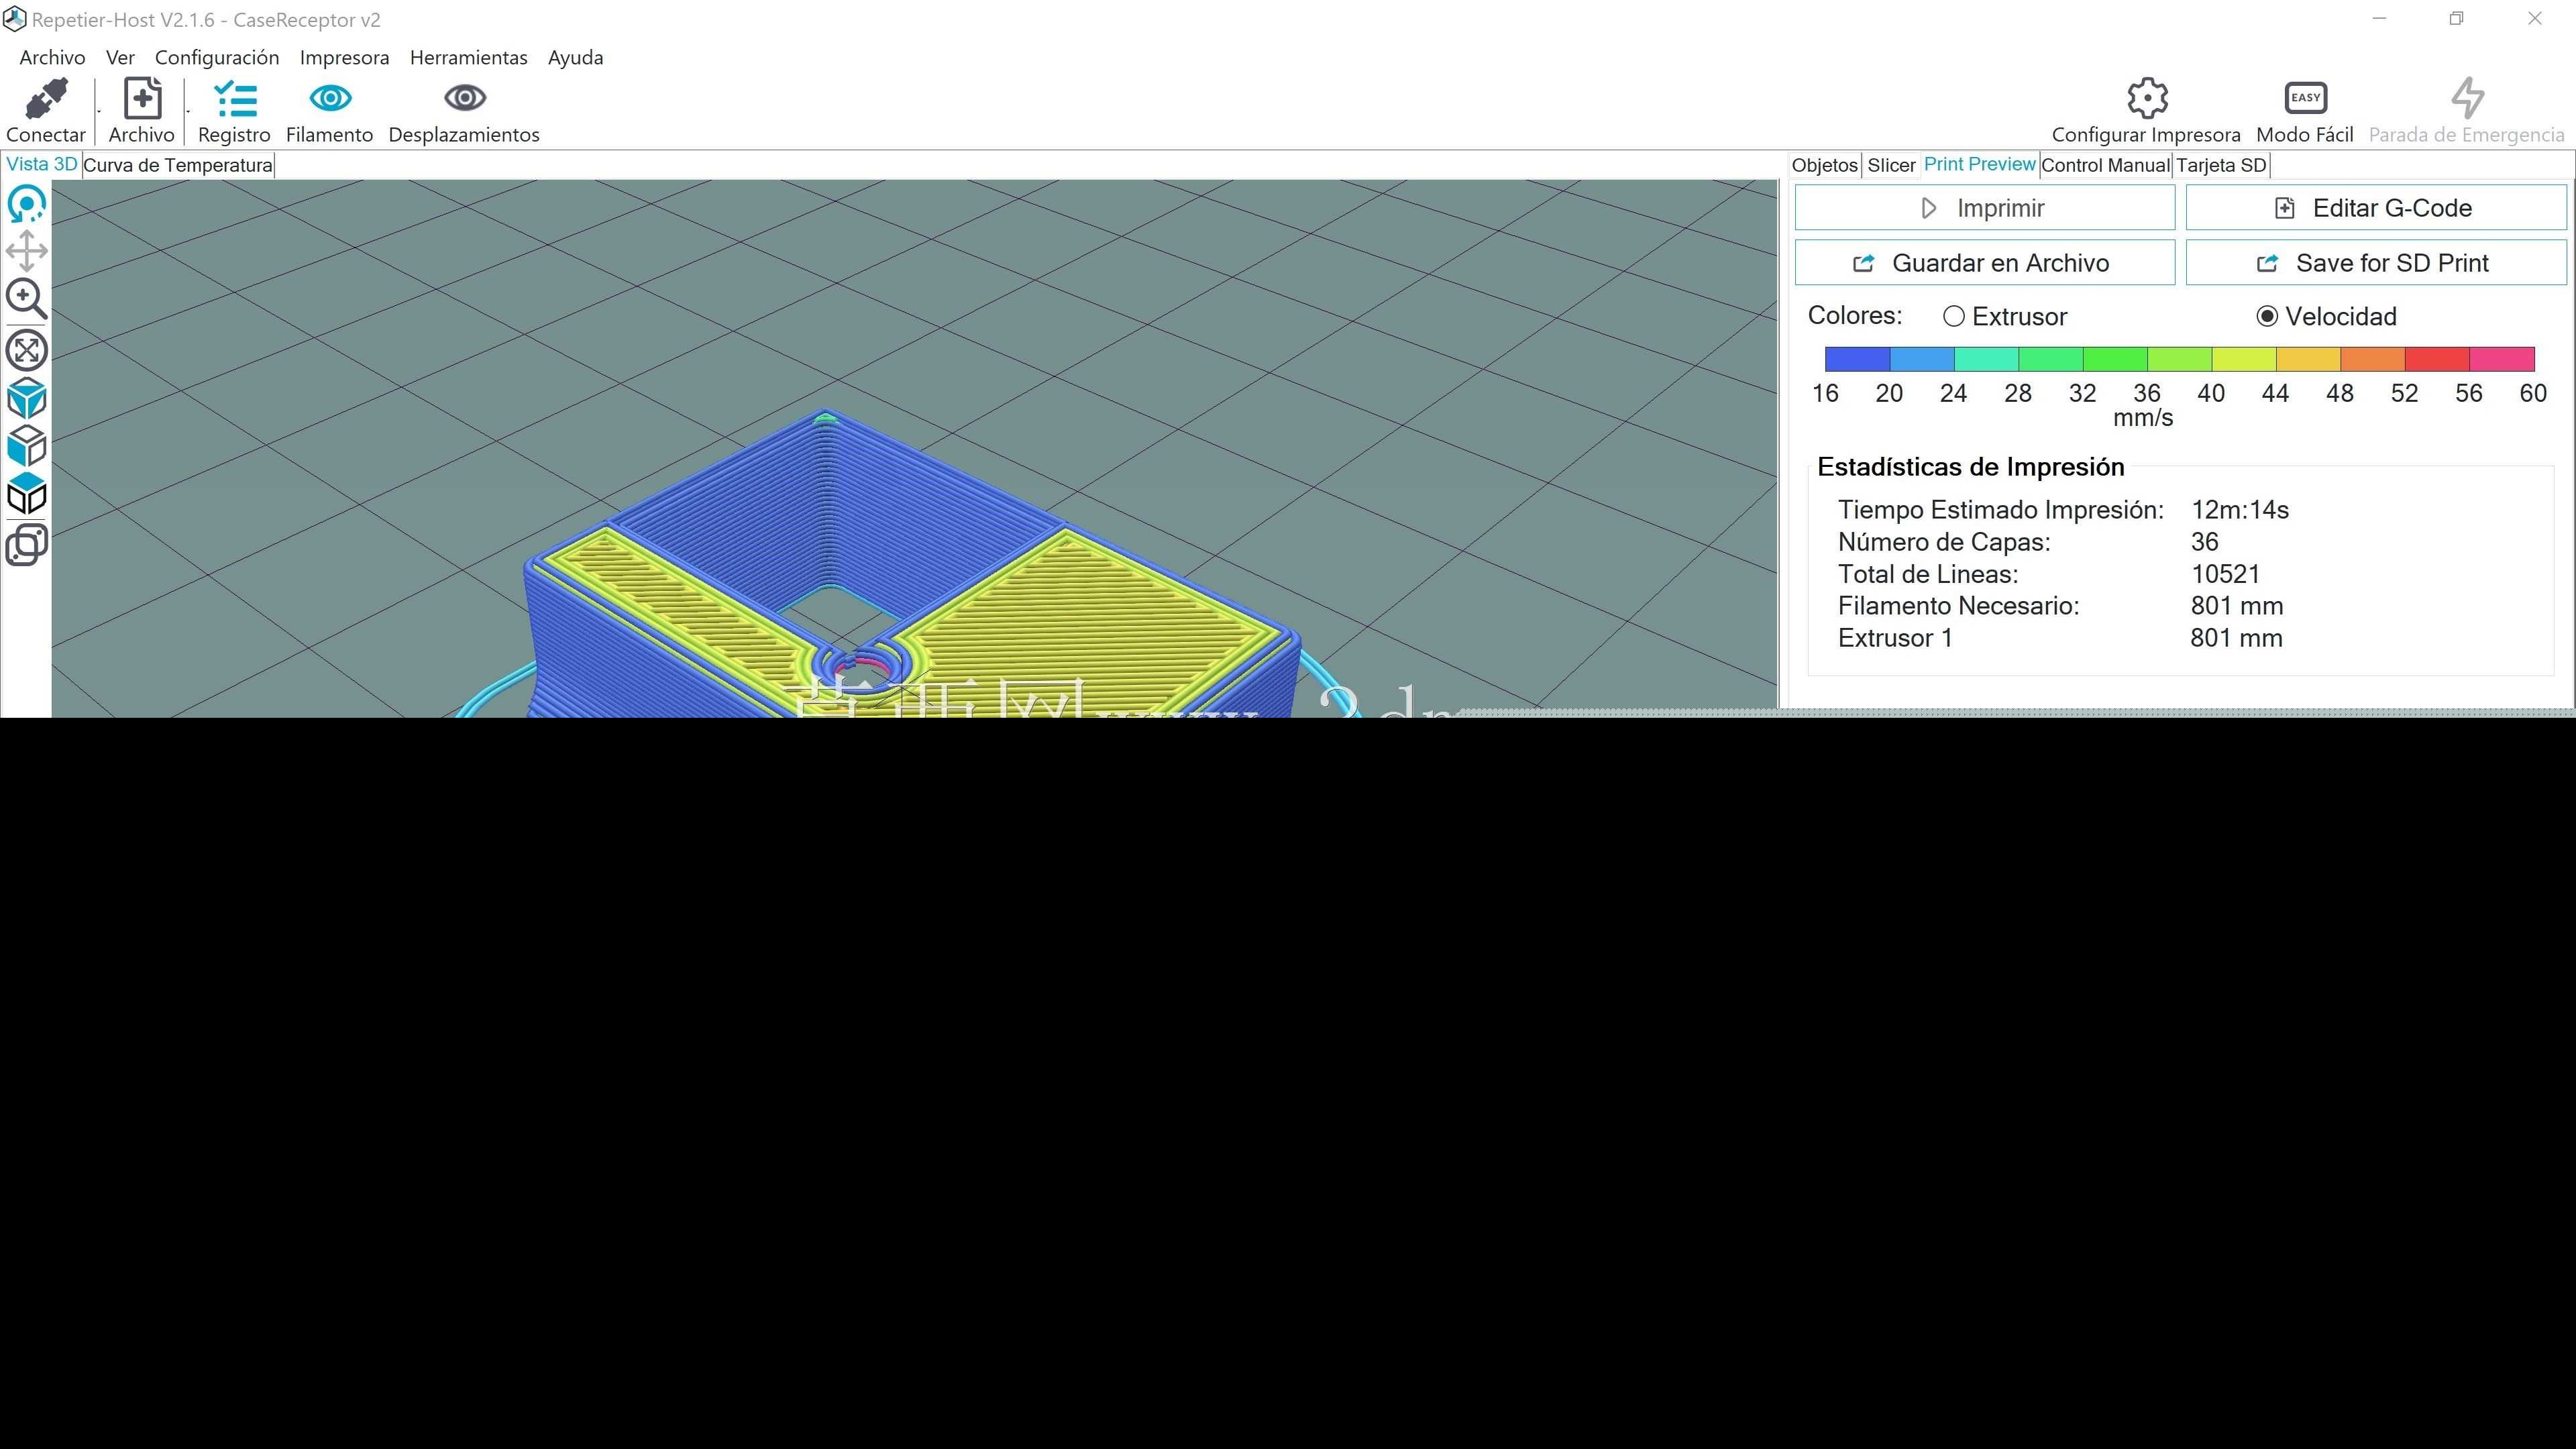The height and width of the screenshot is (1449, 2576).
Task: Click the dark blue 16 mm/s swatch
Action: pyautogui.click(x=1857, y=359)
